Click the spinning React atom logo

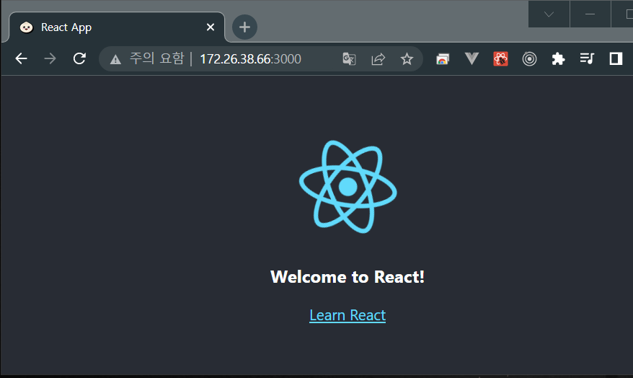coord(348,187)
